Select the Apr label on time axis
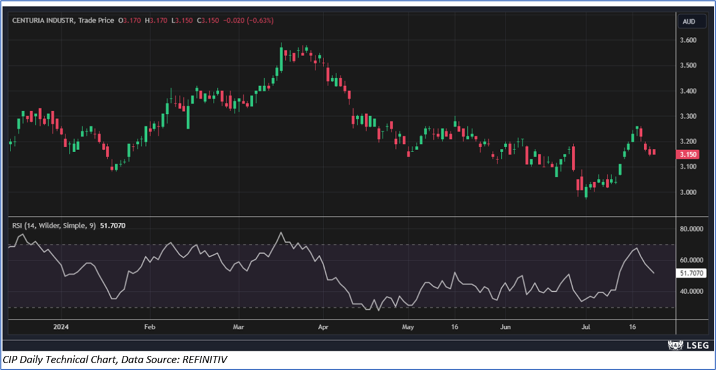 322,327
